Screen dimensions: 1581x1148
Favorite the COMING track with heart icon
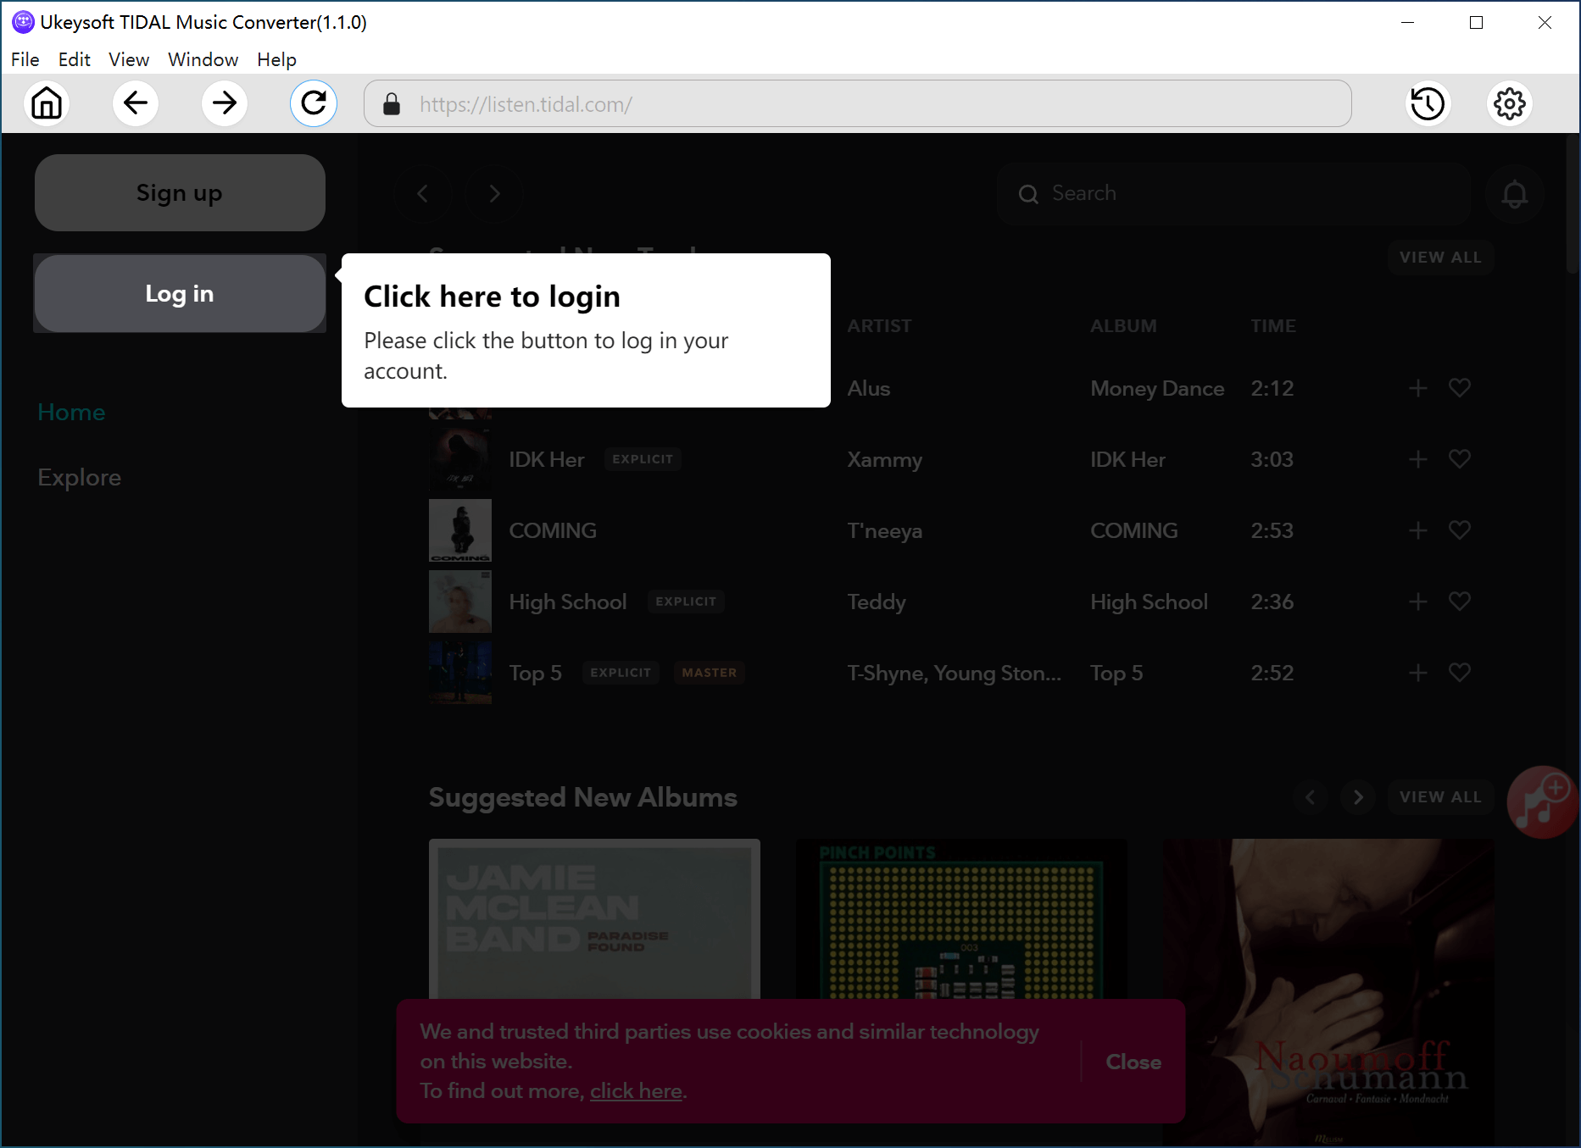tap(1459, 530)
